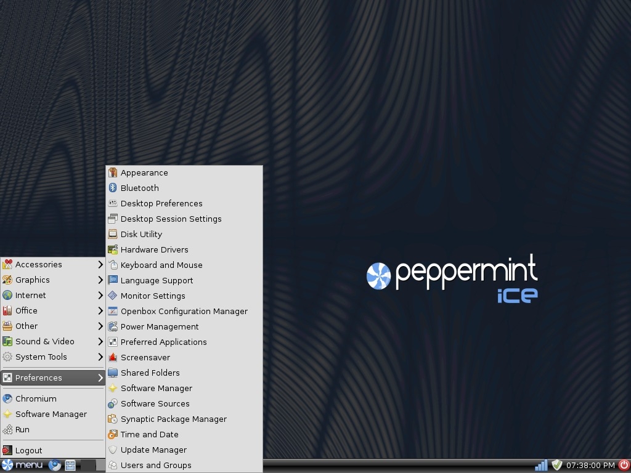The height and width of the screenshot is (473, 631).
Task: Open Power Management settings
Action: tap(184, 326)
